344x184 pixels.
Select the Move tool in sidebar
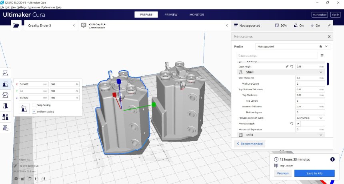point(5,73)
